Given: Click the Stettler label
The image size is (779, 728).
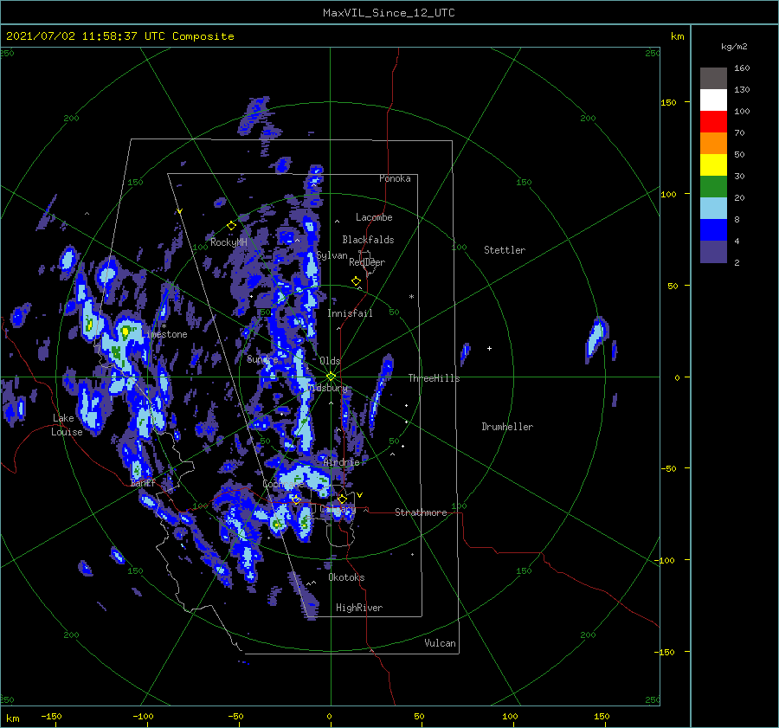Looking at the screenshot, I should (x=505, y=250).
